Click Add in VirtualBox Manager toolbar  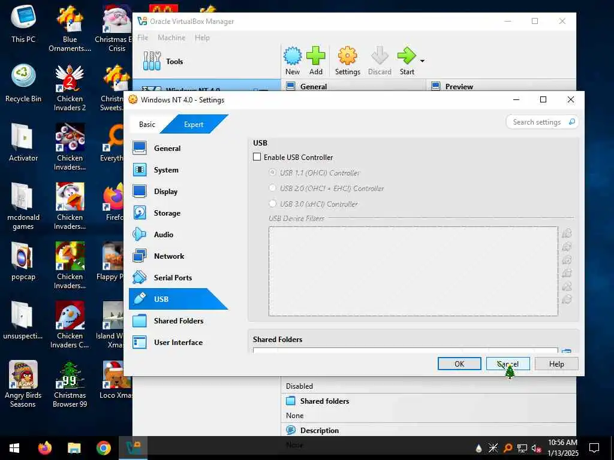(x=315, y=61)
